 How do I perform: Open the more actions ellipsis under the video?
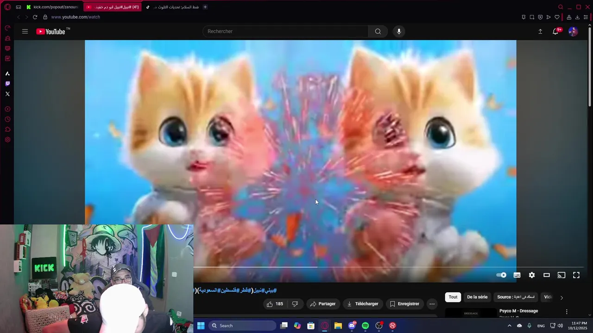(x=432, y=304)
